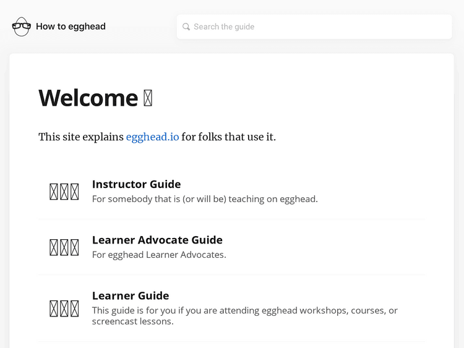The width and height of the screenshot is (464, 348).
Task: Click the emoji icon beside Instructor Guide
Action: pos(64,192)
